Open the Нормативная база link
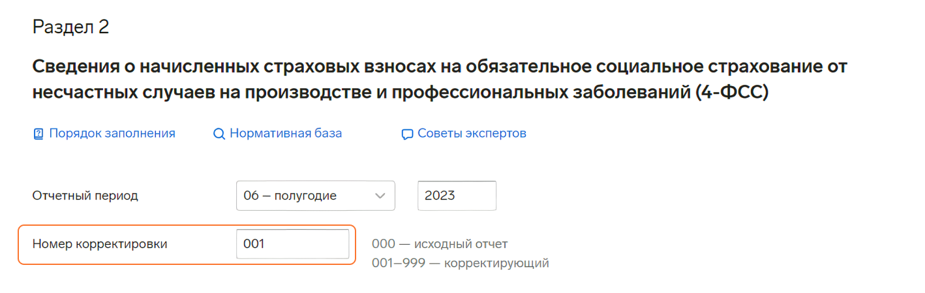Screen dimensions: 925x293 click(286, 134)
